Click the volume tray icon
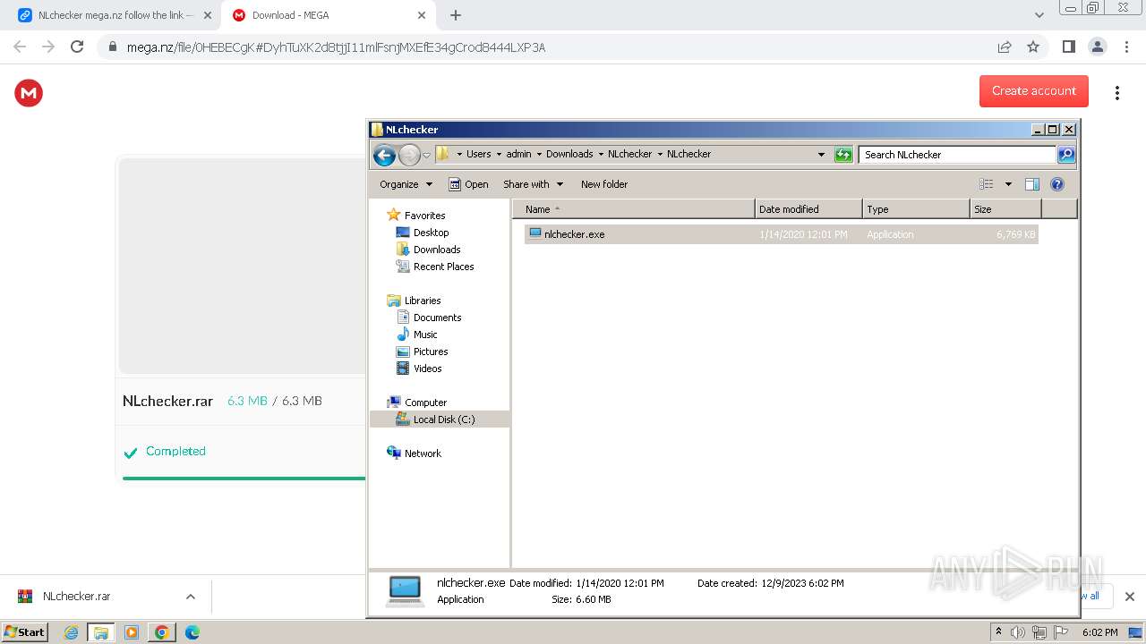Image resolution: width=1146 pixels, height=644 pixels. (x=1018, y=632)
